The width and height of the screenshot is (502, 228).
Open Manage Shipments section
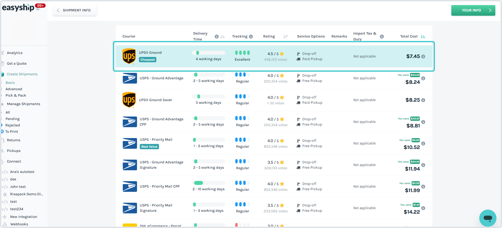pos(23,104)
